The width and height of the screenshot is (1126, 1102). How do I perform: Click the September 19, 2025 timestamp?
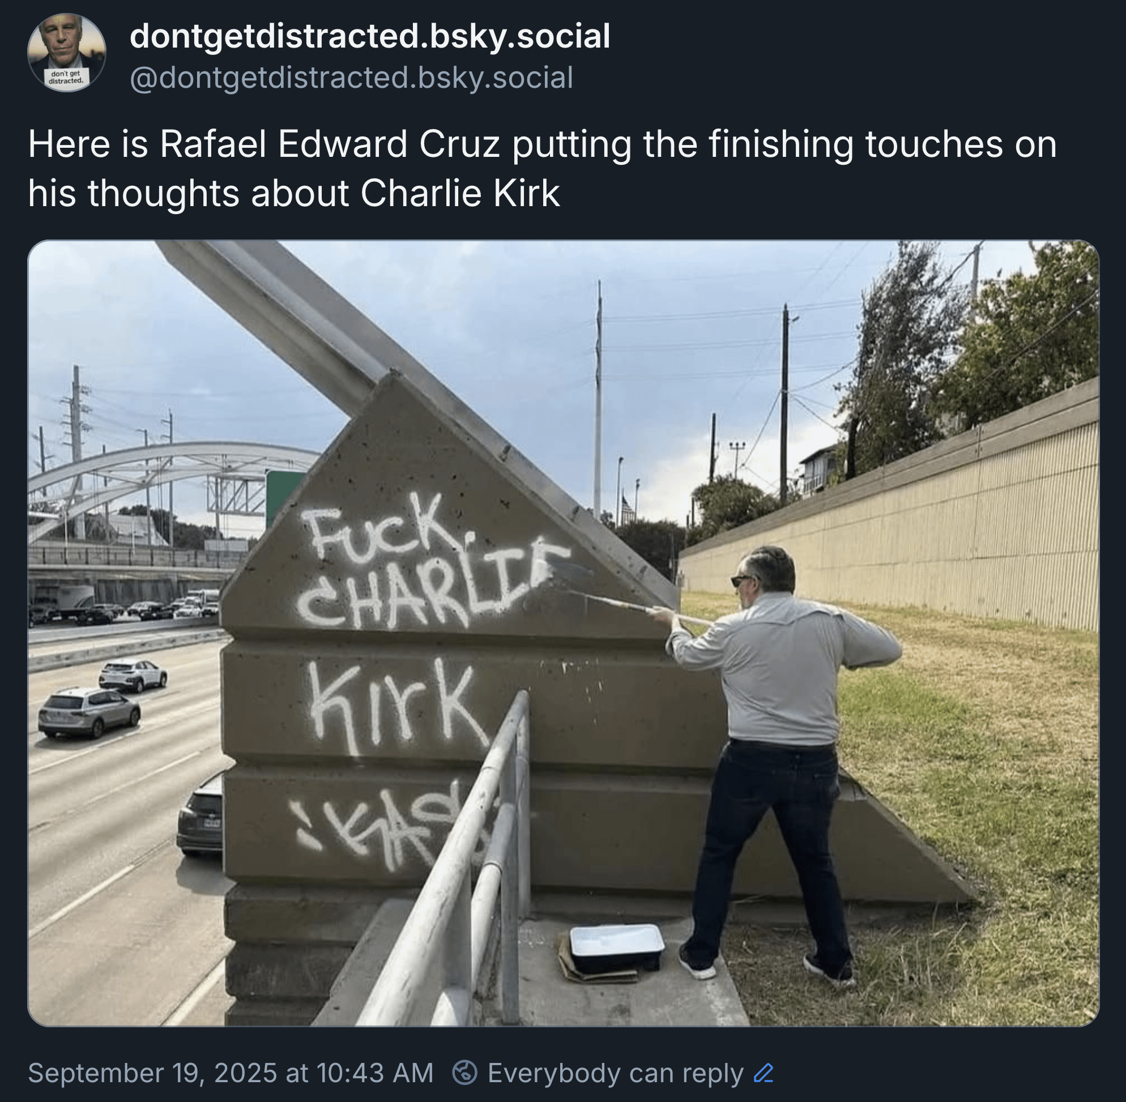[x=231, y=1073]
